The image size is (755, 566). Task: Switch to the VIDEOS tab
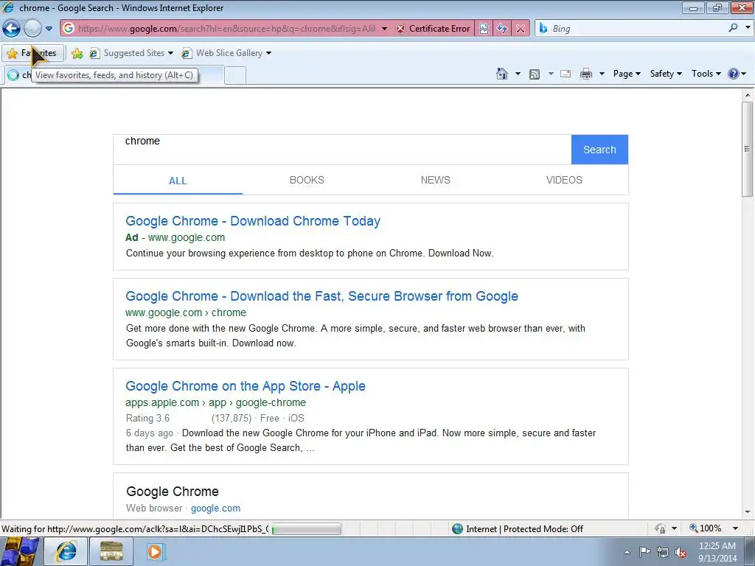564,180
